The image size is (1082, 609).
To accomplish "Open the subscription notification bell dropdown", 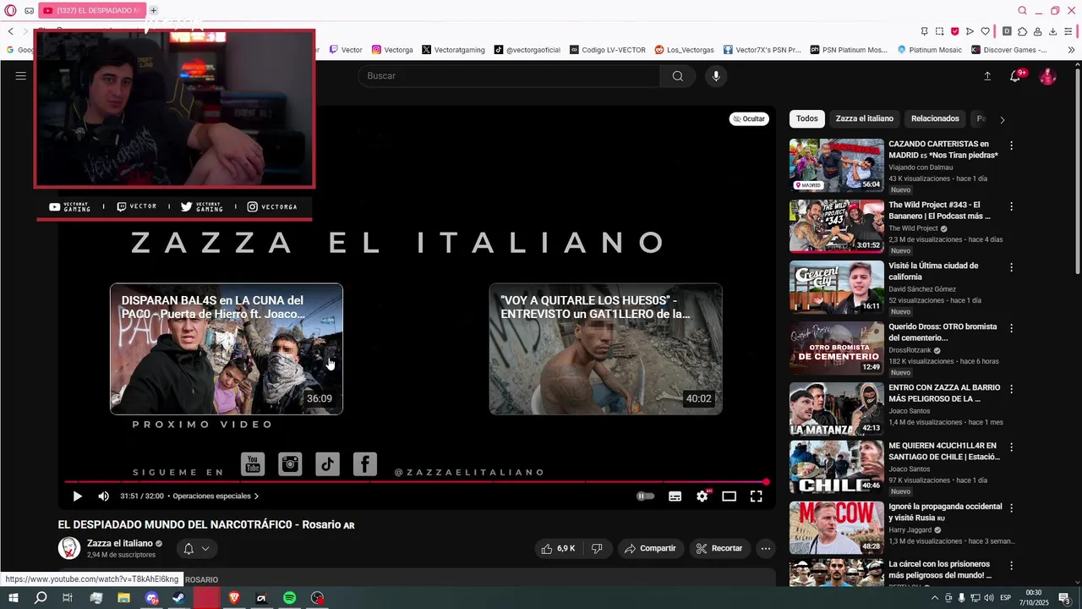I will pyautogui.click(x=196, y=548).
